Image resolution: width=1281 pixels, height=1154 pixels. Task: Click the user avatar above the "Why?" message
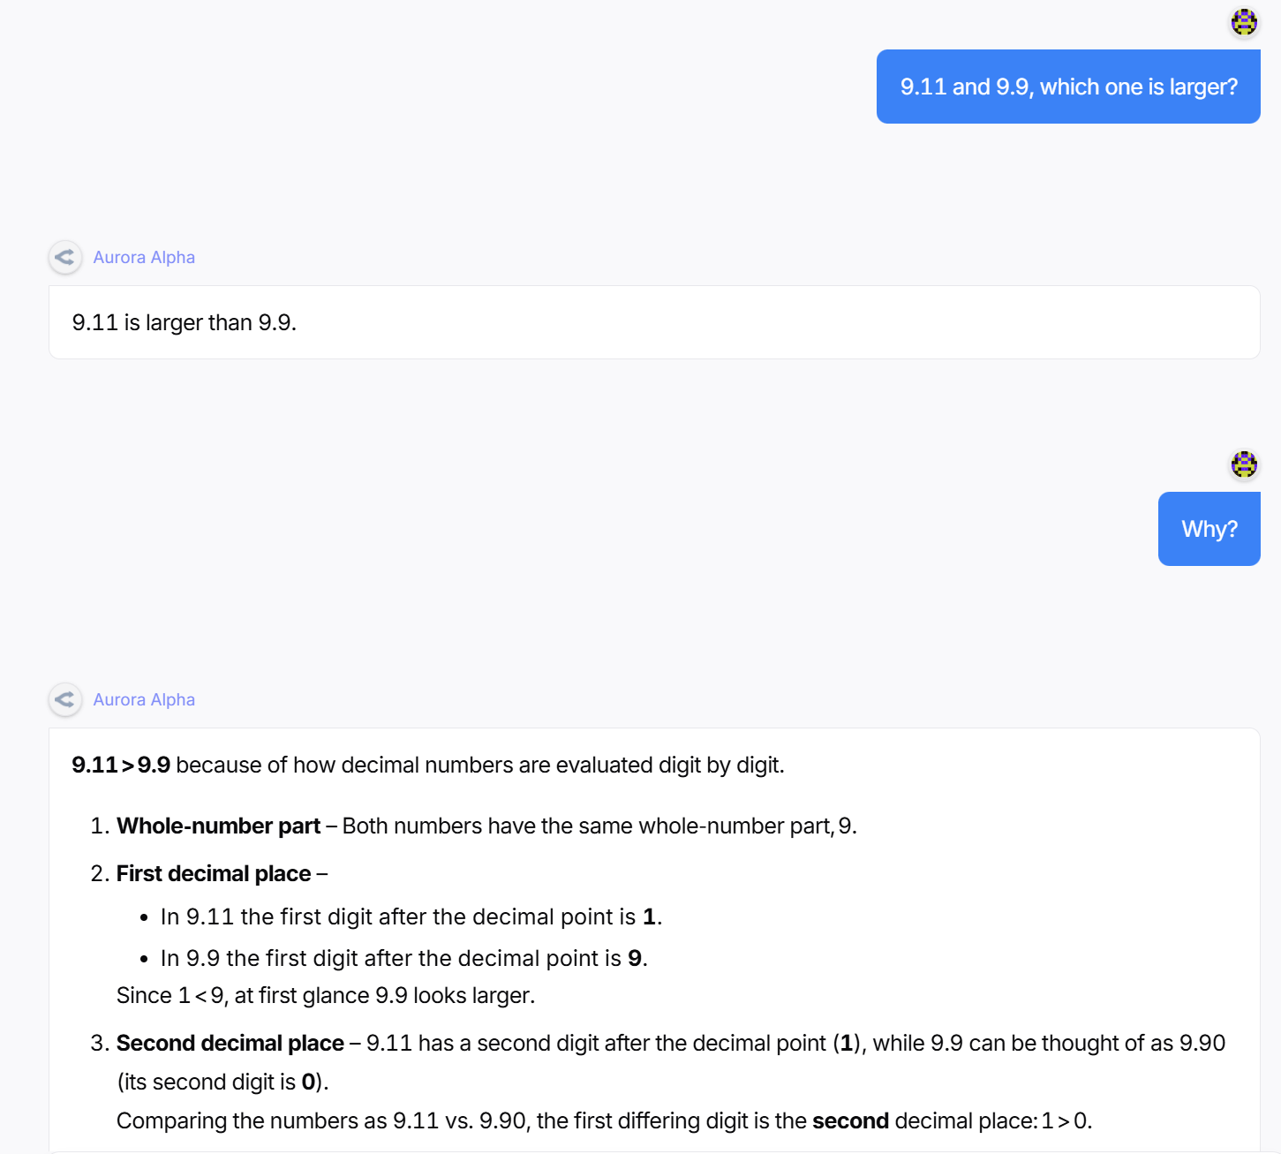click(x=1244, y=464)
